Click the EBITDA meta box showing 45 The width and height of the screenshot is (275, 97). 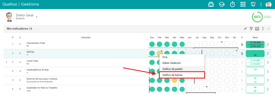(255, 54)
